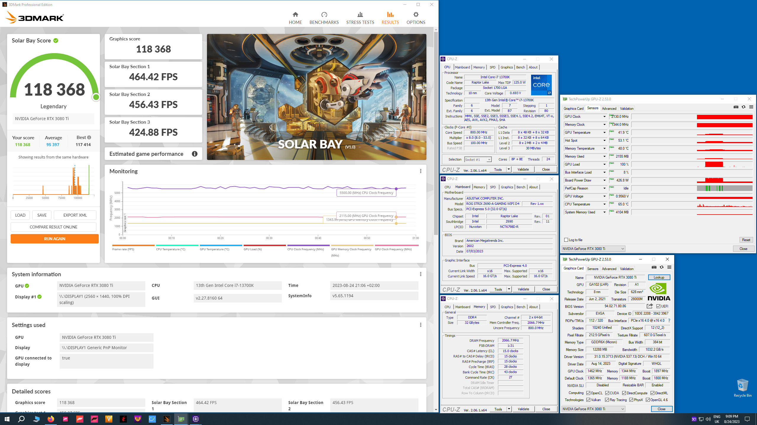Click the RUN AGAIN button
757x425 pixels.
coord(55,239)
